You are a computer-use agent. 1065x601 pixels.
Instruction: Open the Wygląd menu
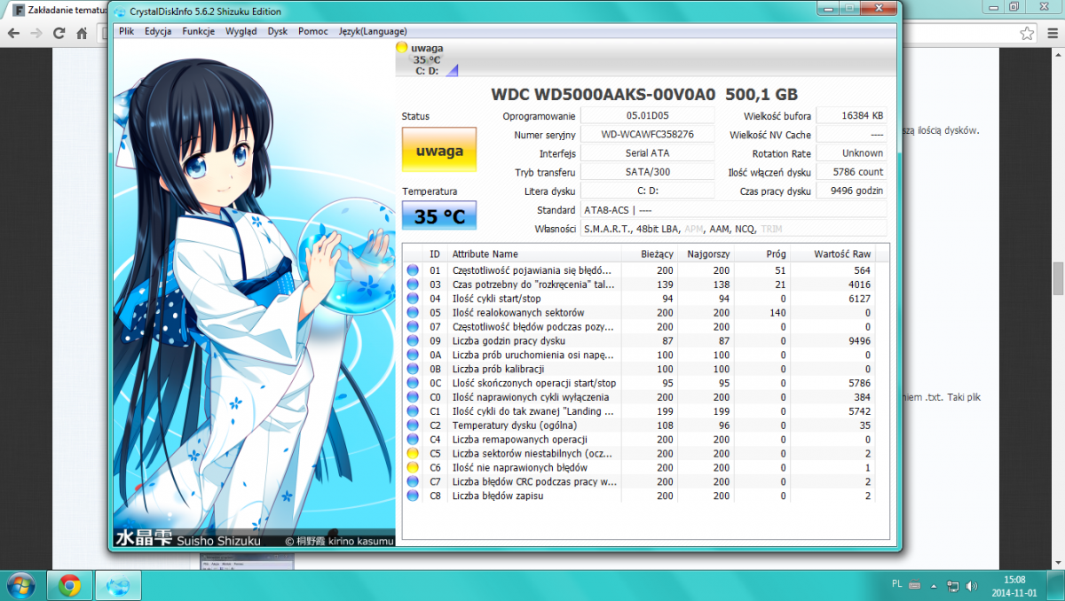pyautogui.click(x=241, y=31)
